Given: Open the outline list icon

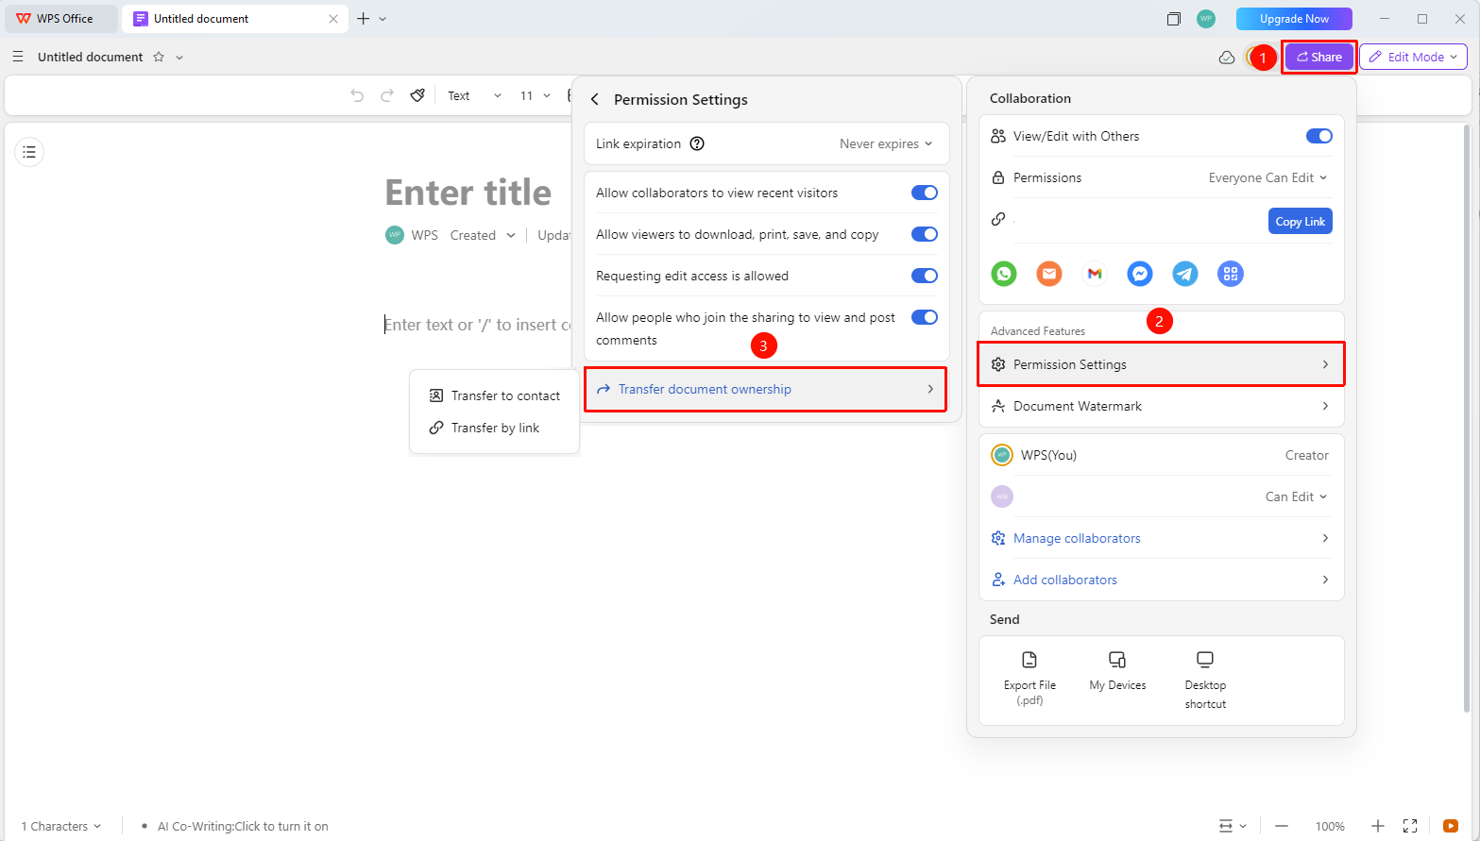Looking at the screenshot, I should [29, 152].
